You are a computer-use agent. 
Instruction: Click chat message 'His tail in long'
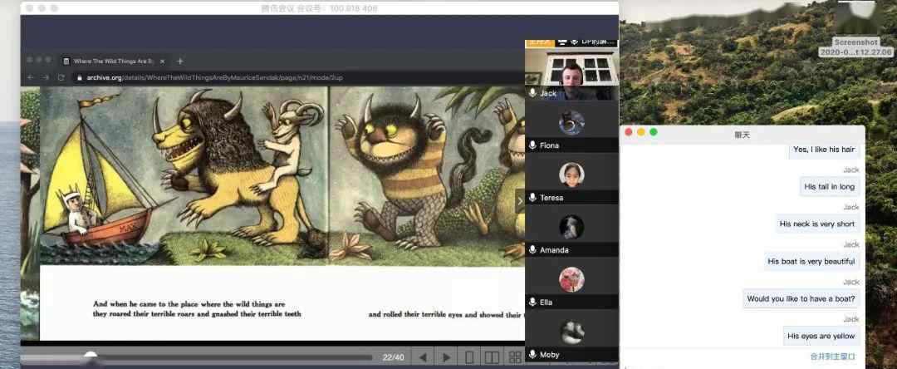(829, 186)
